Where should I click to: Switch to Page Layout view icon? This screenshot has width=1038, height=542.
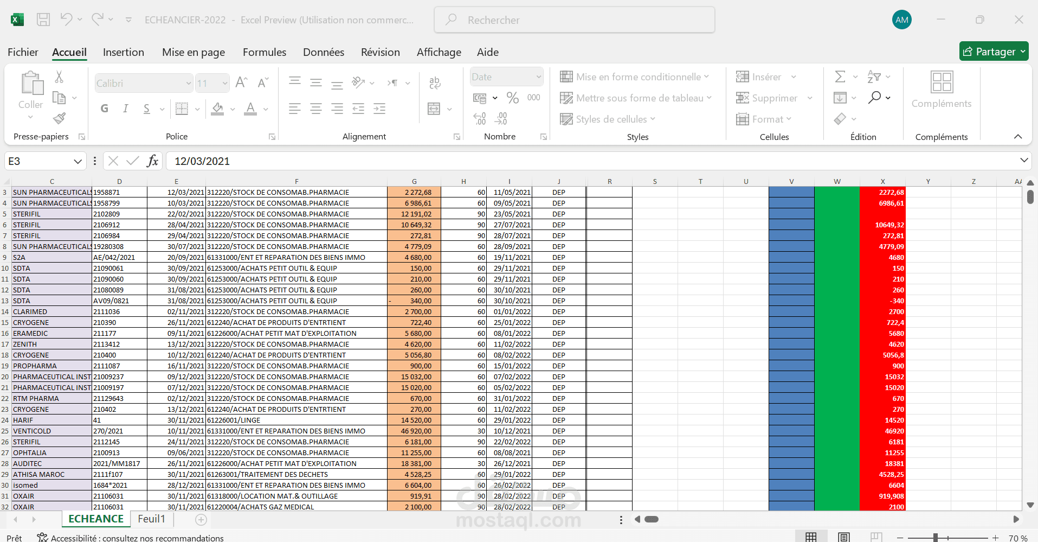pyautogui.click(x=843, y=537)
